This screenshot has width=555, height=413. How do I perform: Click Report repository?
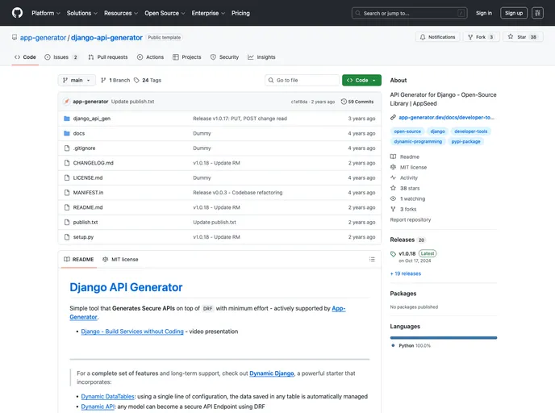tap(411, 219)
